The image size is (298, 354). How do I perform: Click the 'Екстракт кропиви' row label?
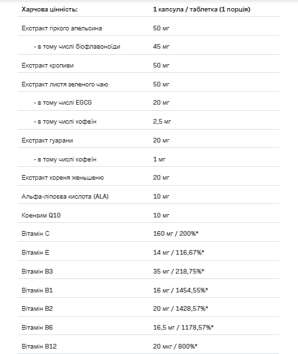pos(47,66)
